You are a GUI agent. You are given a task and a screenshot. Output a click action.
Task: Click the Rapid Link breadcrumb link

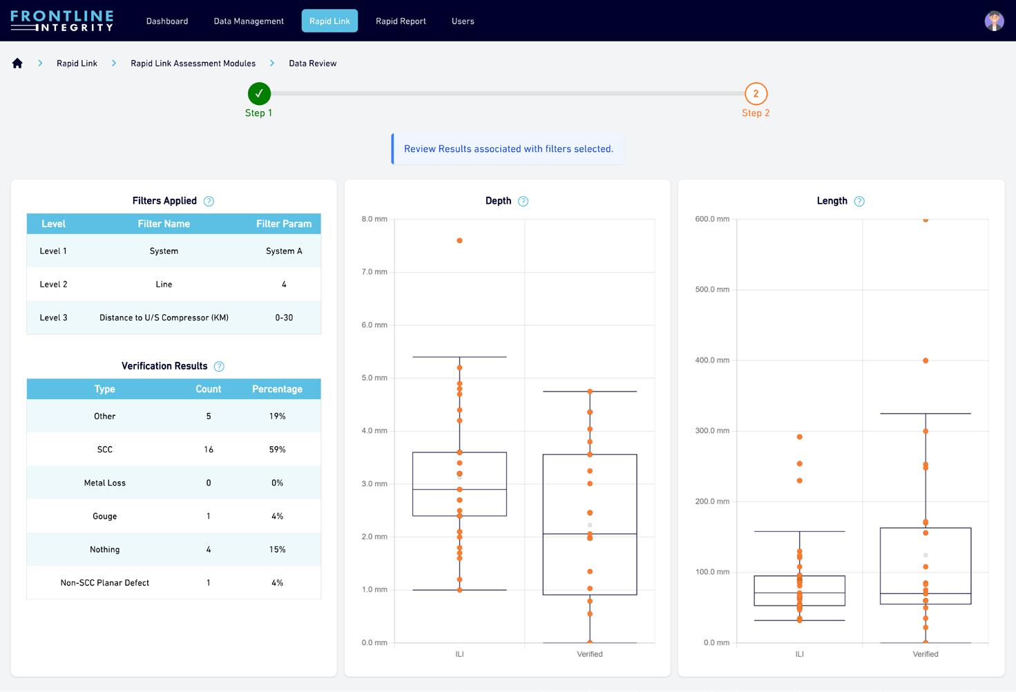click(77, 64)
